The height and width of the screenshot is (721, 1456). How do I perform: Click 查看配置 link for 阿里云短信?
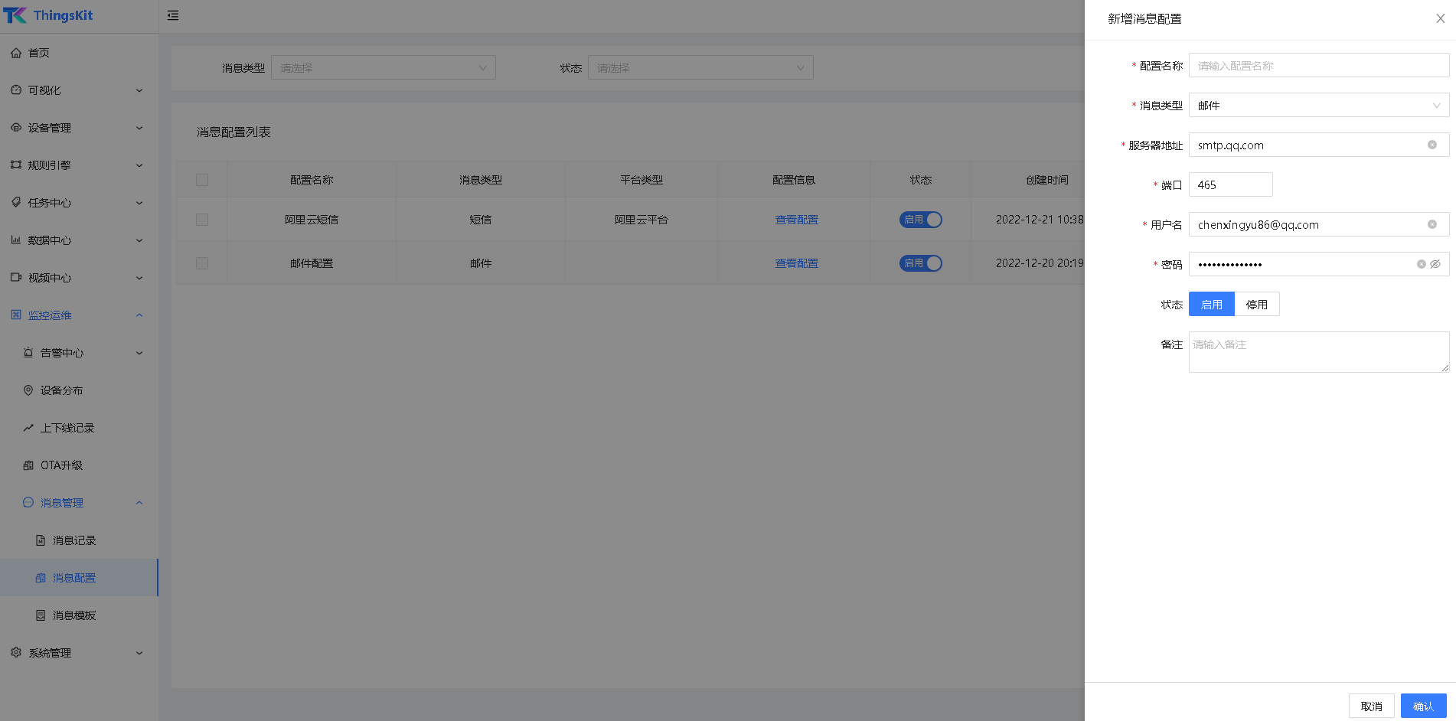(796, 220)
